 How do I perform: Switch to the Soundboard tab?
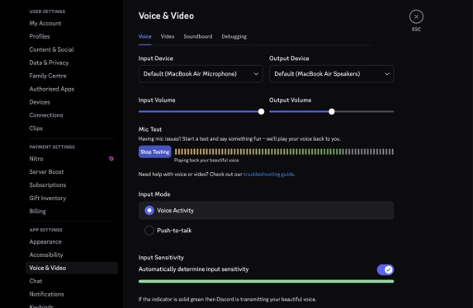pyautogui.click(x=198, y=36)
